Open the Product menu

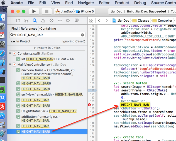point(122,3)
